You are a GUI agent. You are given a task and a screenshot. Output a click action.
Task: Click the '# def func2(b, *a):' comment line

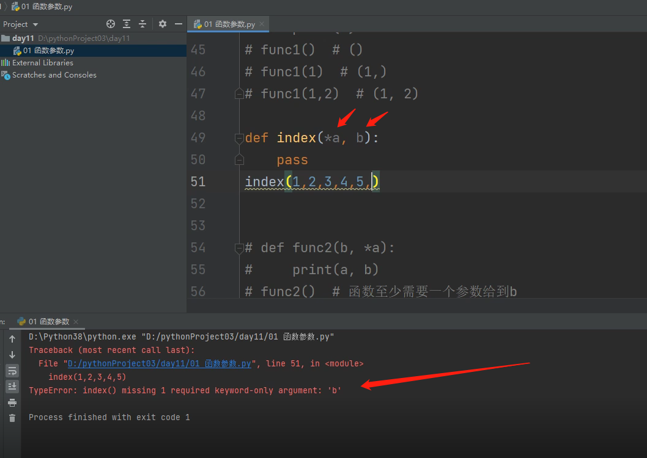[320, 247]
